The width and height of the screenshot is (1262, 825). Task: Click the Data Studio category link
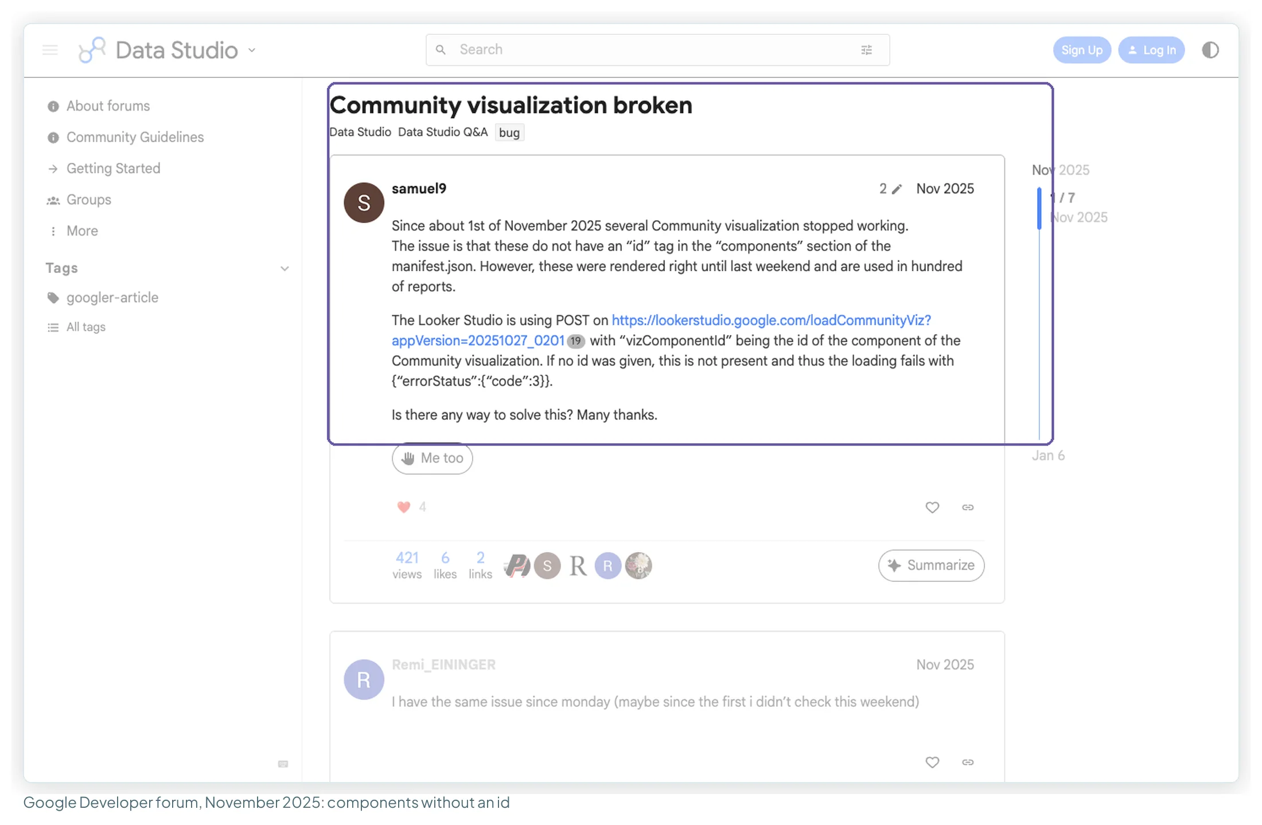pyautogui.click(x=360, y=132)
